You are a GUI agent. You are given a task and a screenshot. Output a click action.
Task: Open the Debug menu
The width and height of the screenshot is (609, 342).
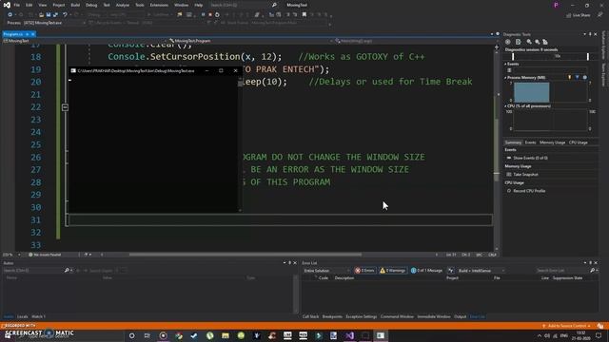(x=91, y=5)
